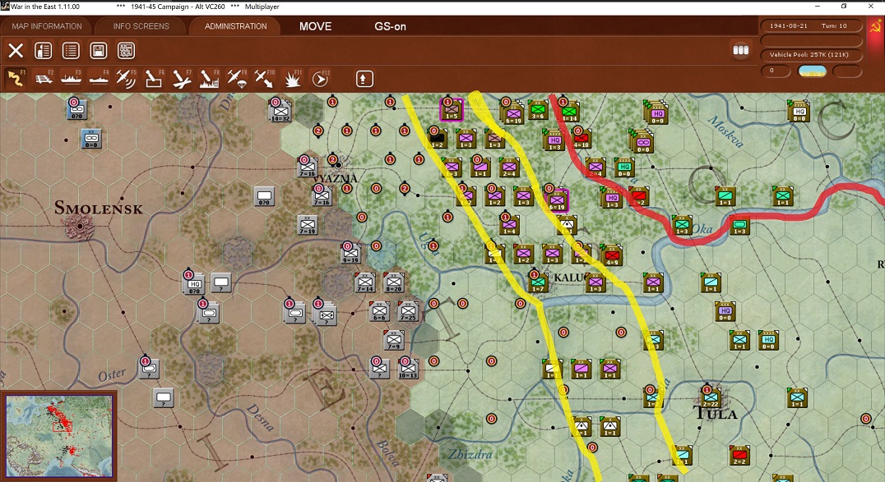Open the player info document icon
The width and height of the screenshot is (885, 482).
click(44, 51)
